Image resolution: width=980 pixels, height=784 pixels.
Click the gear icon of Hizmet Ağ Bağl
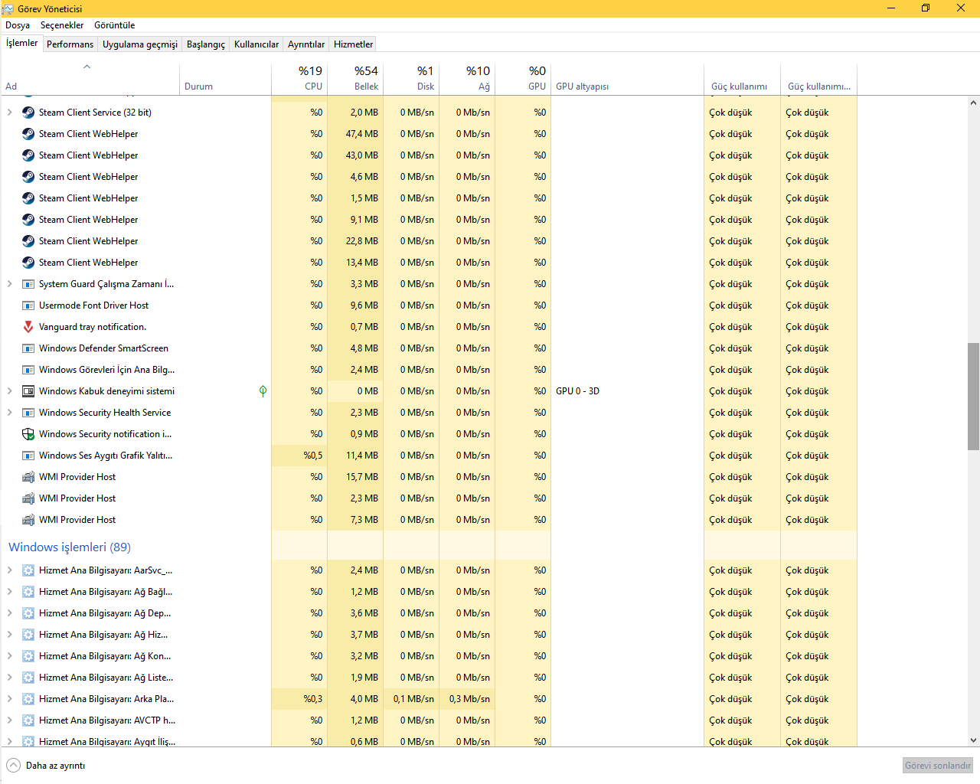point(28,592)
